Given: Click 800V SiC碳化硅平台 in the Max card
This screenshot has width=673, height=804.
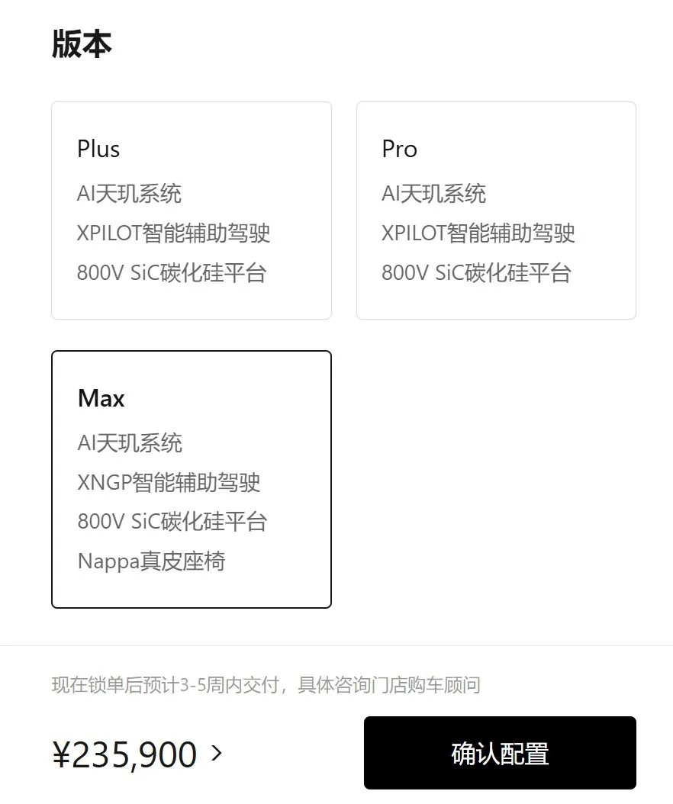Looking at the screenshot, I should pos(172,522).
